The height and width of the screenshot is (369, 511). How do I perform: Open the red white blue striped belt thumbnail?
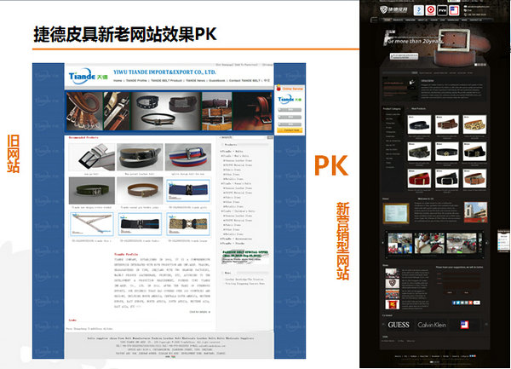[x=188, y=157]
